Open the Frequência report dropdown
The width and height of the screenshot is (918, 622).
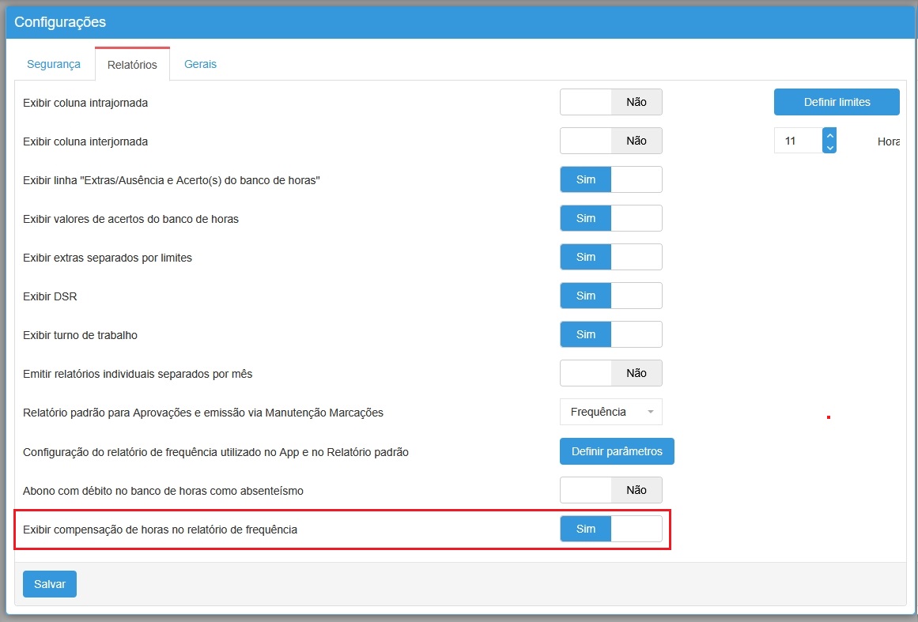click(x=610, y=412)
